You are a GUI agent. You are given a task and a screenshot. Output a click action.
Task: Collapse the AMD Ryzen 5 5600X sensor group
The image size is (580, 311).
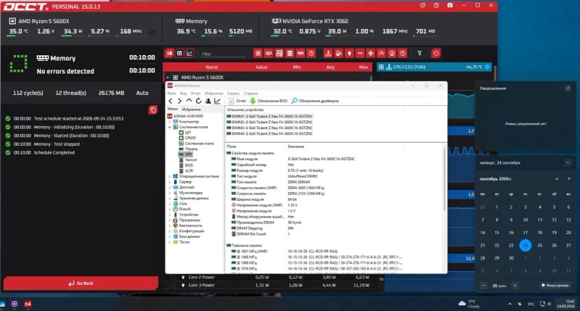coord(167,78)
